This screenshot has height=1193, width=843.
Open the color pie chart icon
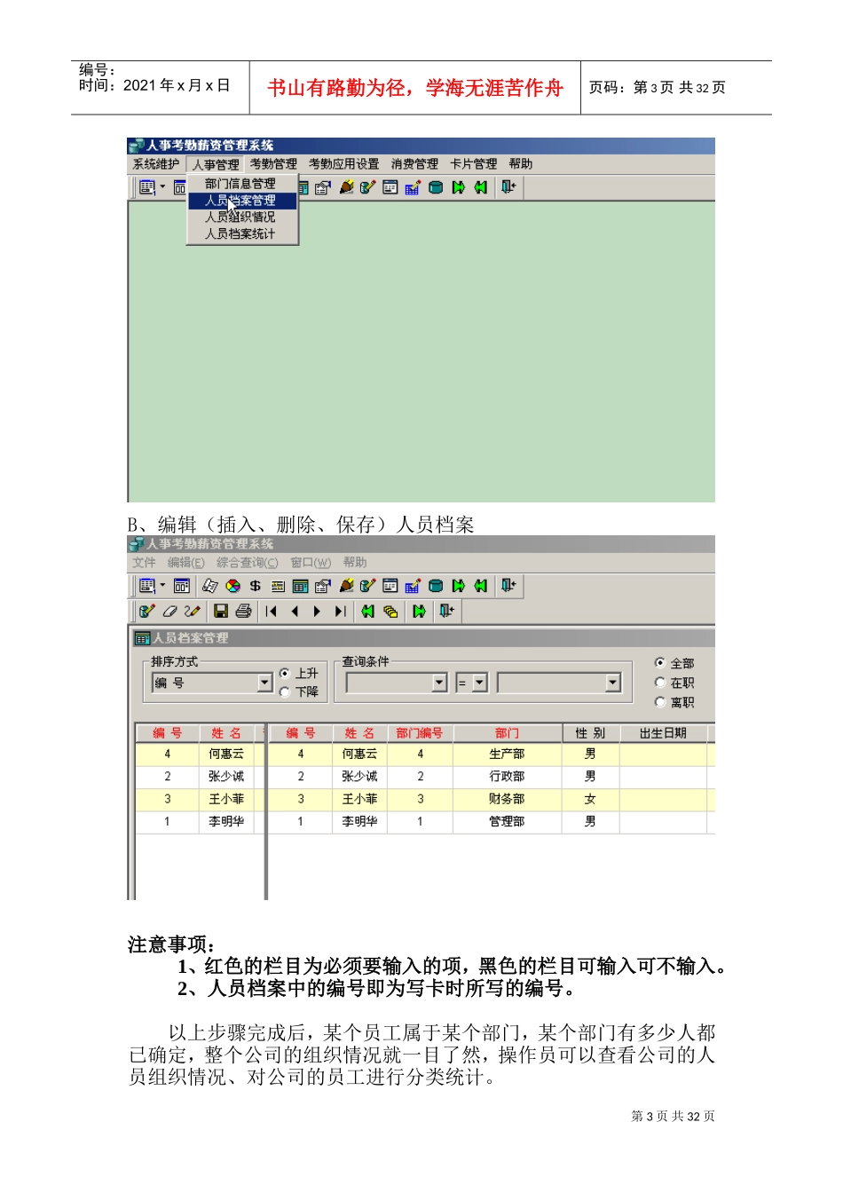233,586
